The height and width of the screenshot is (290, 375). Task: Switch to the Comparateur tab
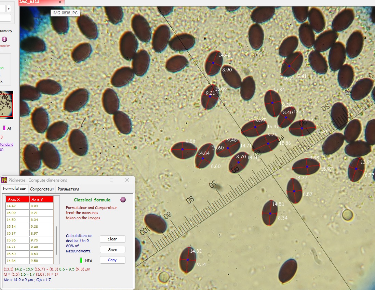pyautogui.click(x=42, y=189)
